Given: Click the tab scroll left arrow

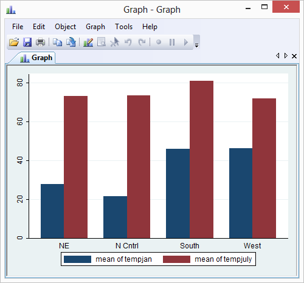Looking at the screenshot, I should pyautogui.click(x=278, y=56).
